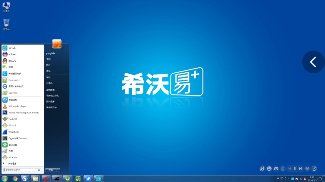The height and width of the screenshot is (182, 325).
Task: Click the heart favorite icon
Action: pos(307,169)
